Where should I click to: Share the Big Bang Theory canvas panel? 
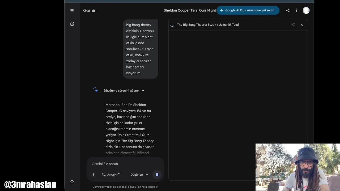coord(293,25)
